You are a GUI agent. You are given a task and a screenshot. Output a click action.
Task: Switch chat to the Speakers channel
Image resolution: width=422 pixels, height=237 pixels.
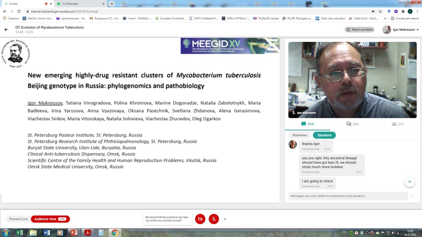pos(324,135)
